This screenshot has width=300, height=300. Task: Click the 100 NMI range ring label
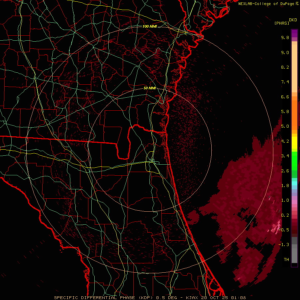click(x=150, y=26)
